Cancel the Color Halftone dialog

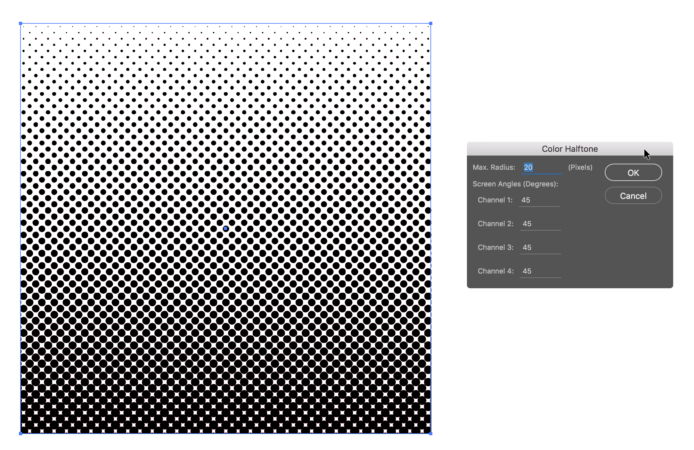[x=633, y=196]
